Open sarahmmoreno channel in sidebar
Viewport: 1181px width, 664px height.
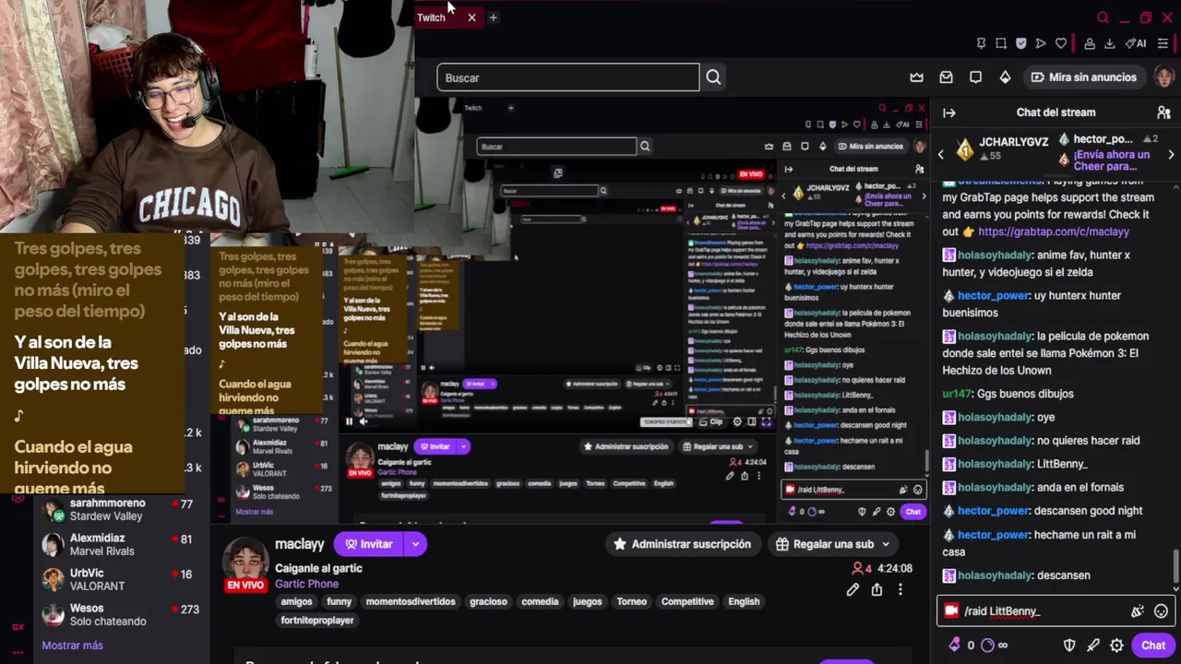coord(121,509)
